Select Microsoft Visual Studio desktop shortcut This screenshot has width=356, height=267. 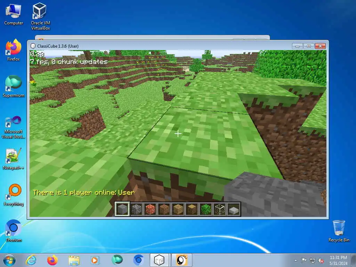click(14, 127)
